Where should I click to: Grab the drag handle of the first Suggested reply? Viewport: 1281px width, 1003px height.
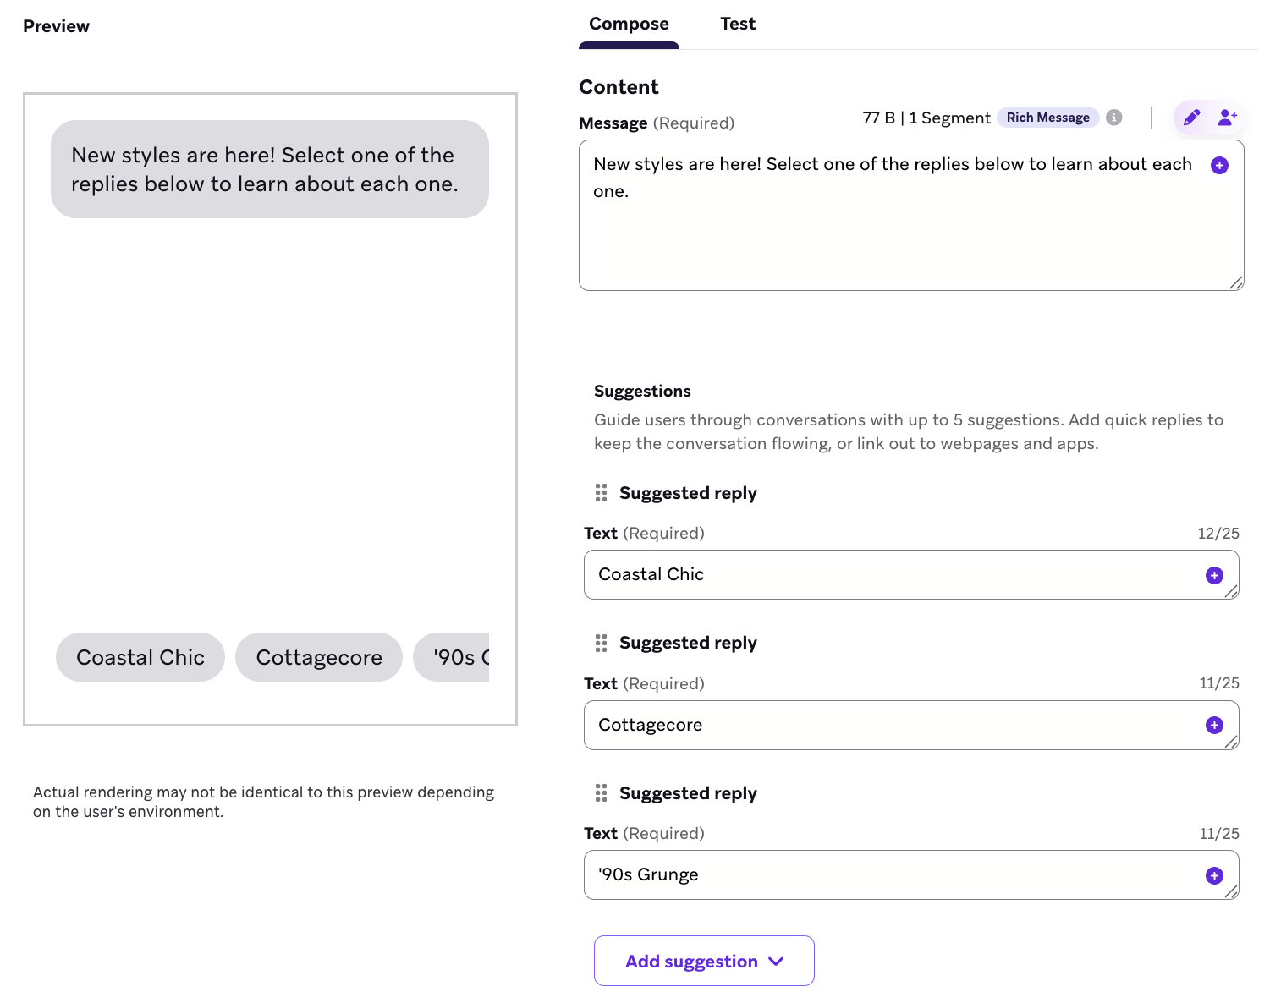point(601,492)
